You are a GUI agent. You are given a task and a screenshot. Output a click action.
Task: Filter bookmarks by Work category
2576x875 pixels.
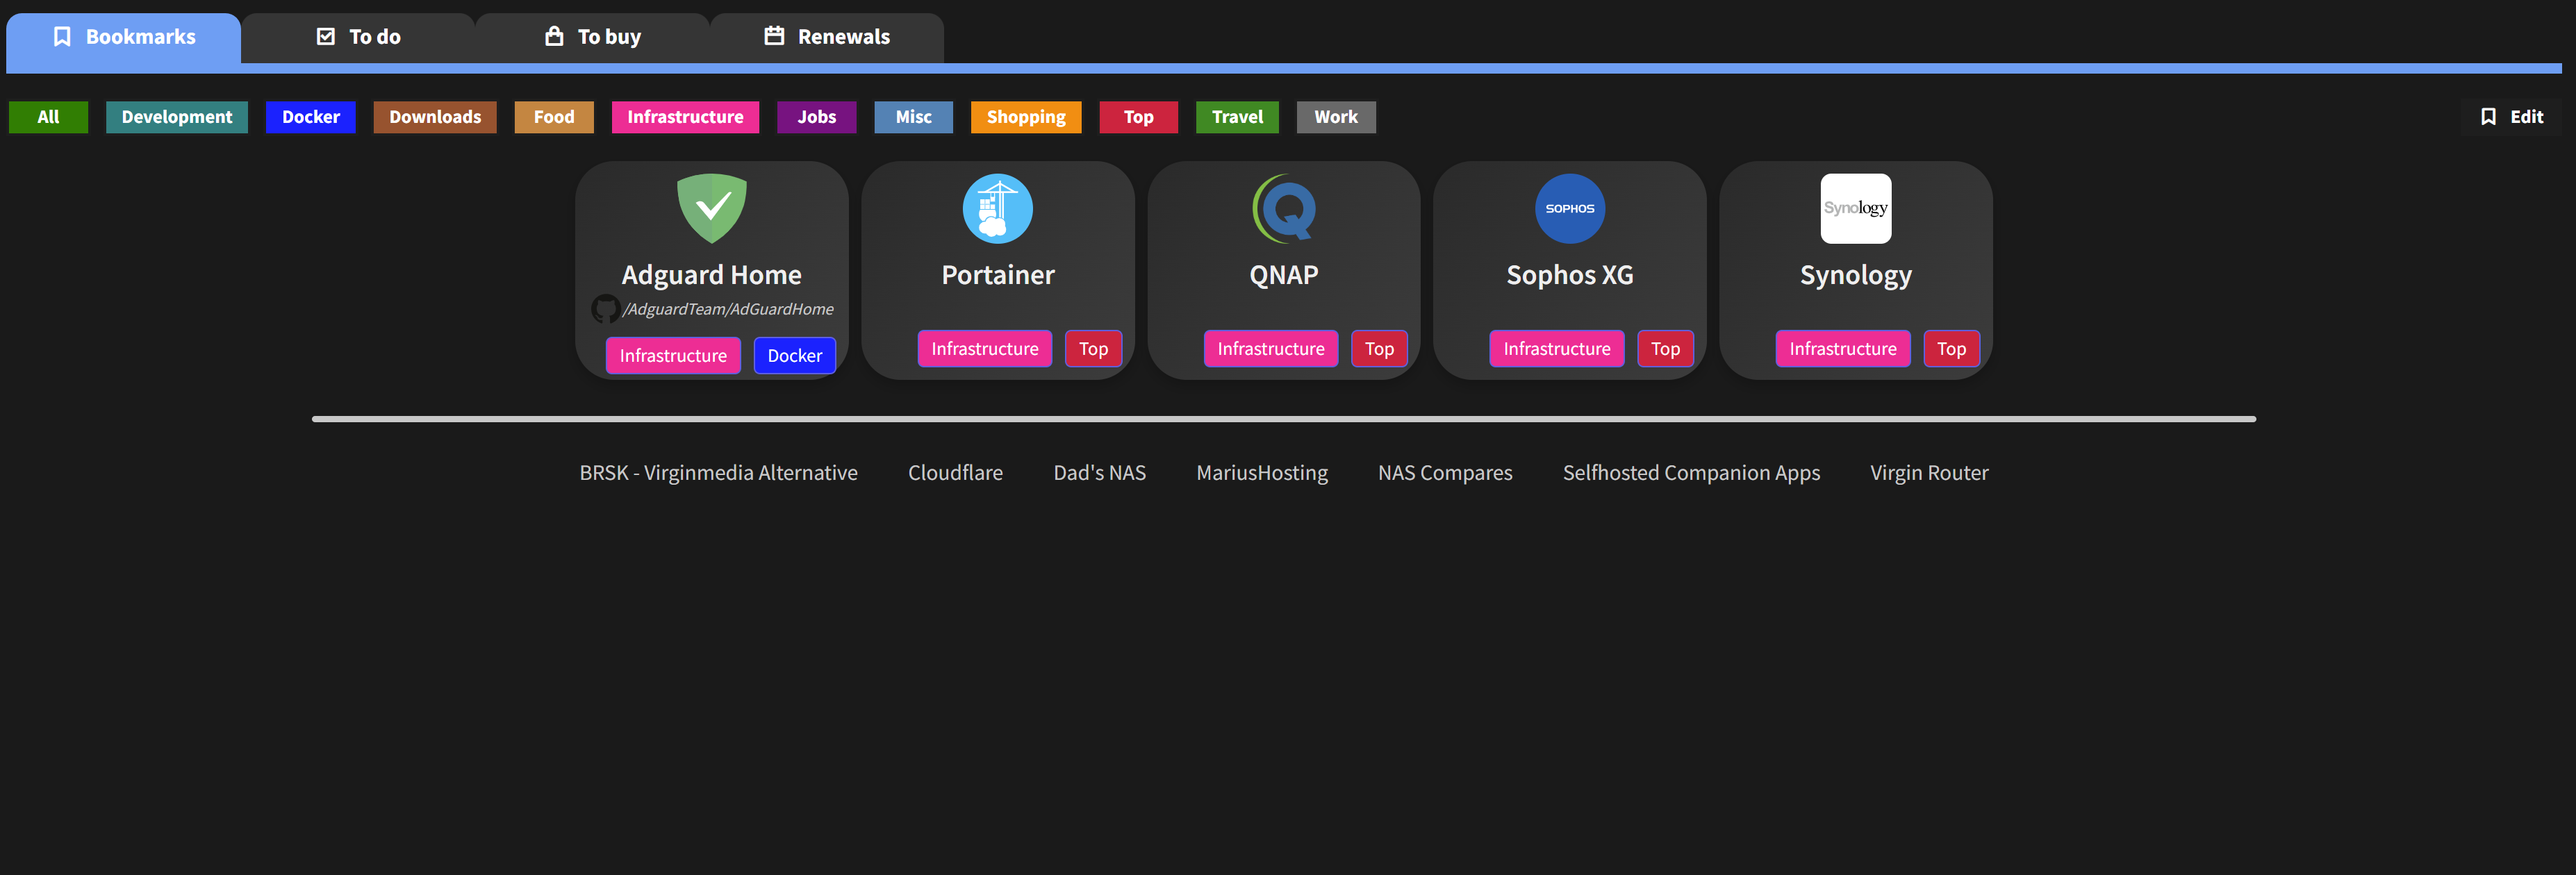pos(1336,117)
